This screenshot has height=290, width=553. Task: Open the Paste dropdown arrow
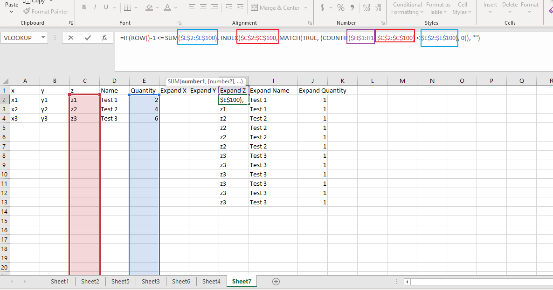(11, 12)
